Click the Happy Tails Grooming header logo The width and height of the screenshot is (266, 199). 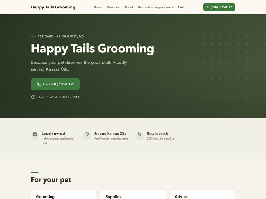coord(53,7)
